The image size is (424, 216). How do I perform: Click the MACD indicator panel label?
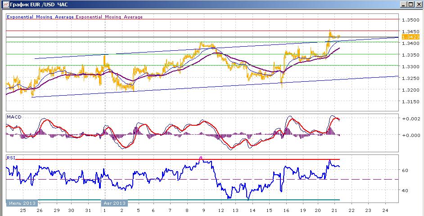(x=14, y=117)
